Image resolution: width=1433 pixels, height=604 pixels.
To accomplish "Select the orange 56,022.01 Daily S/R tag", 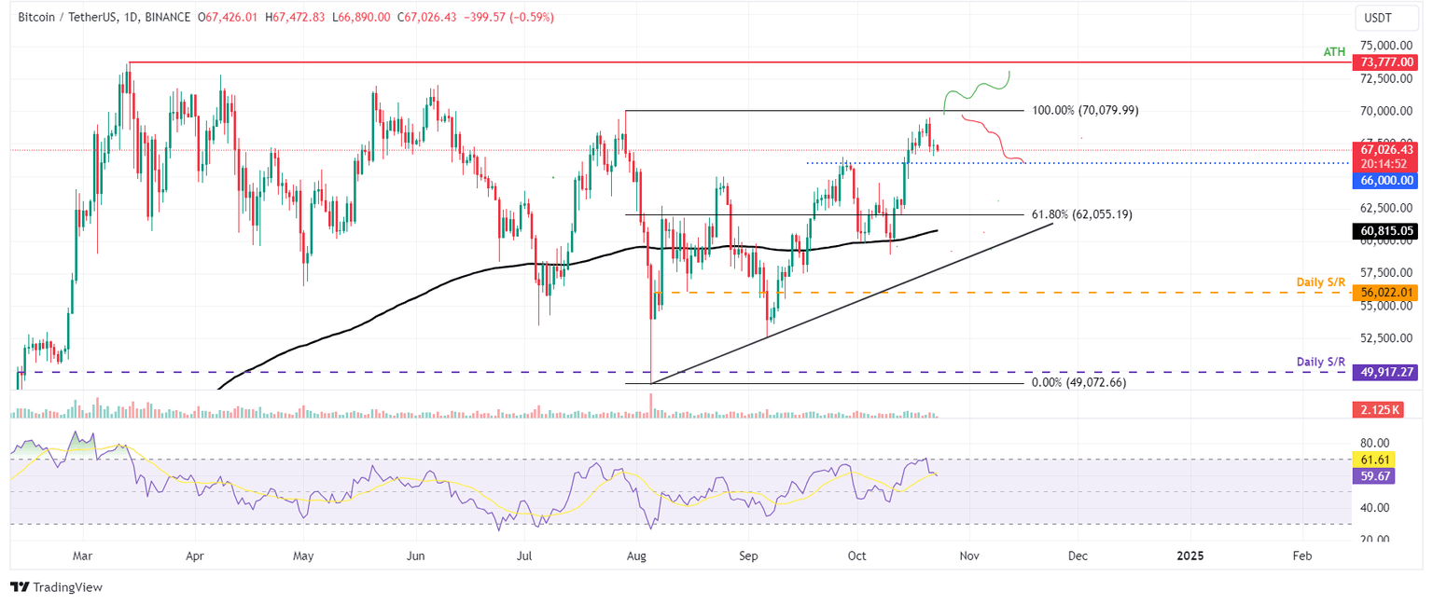I will [x=1384, y=292].
